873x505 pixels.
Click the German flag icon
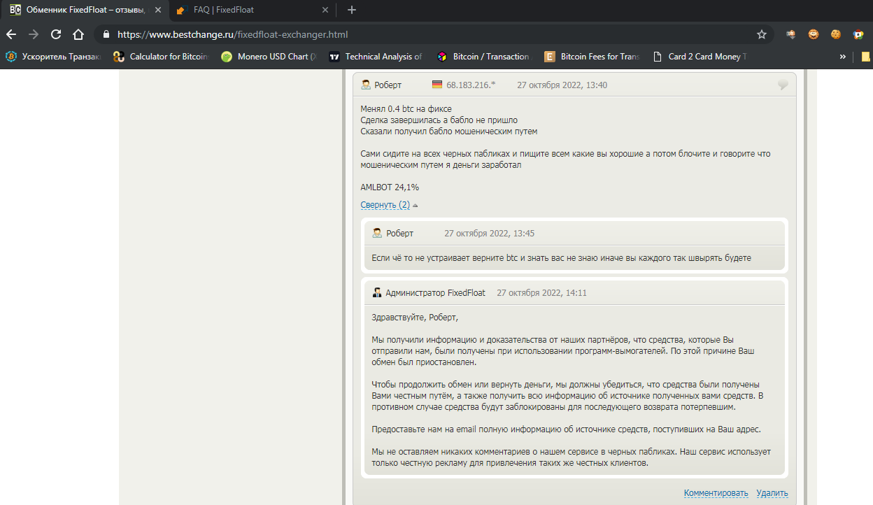tap(437, 85)
